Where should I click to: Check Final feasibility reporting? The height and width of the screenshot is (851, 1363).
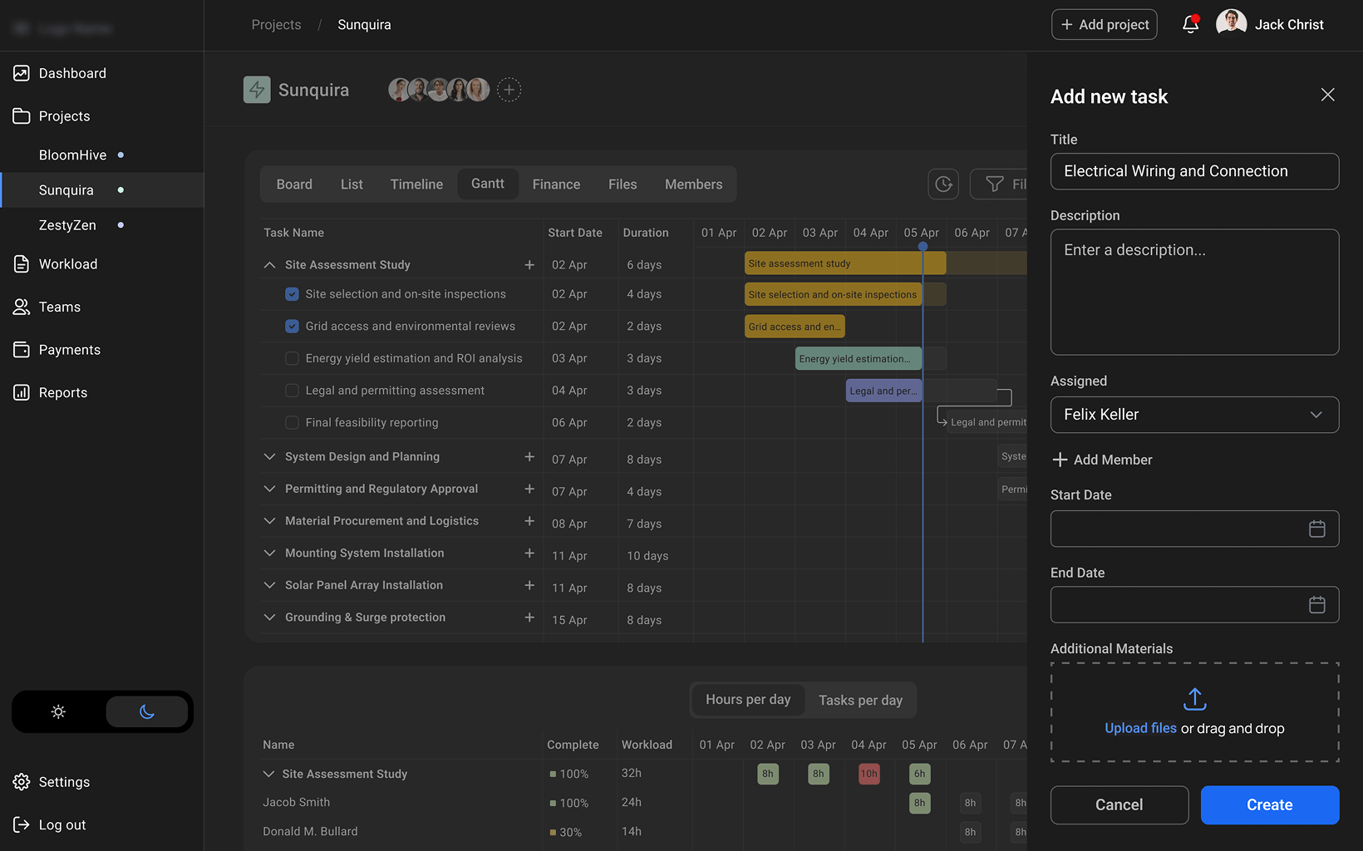click(292, 422)
